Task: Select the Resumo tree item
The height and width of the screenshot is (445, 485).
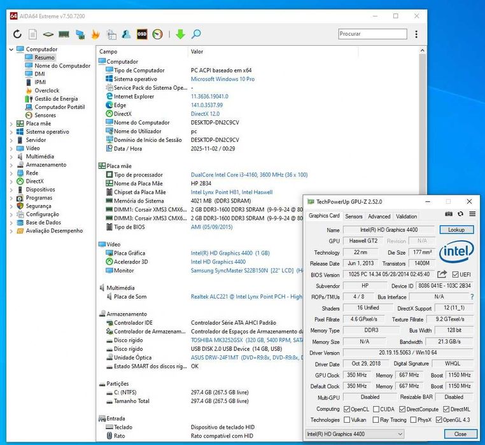Action: click(44, 57)
